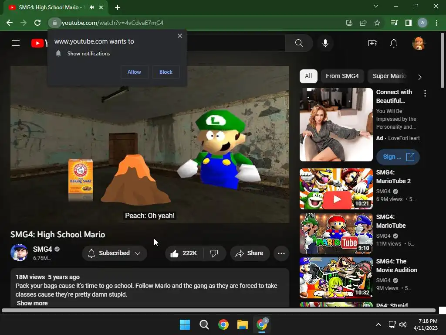Start voice search with the microphone

(325, 43)
